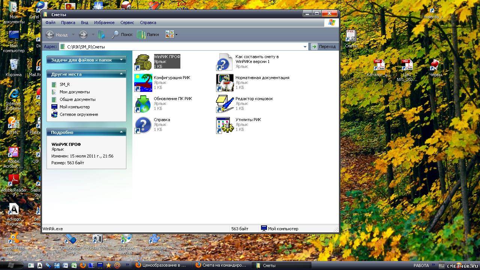Switch to Ценообразование Firefox taskbar window
The height and width of the screenshot is (270, 480).
[162, 265]
